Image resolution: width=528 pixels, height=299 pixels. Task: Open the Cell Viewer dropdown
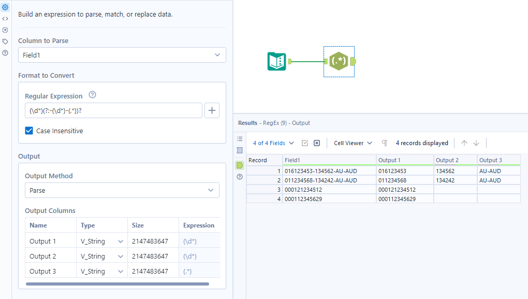point(353,143)
